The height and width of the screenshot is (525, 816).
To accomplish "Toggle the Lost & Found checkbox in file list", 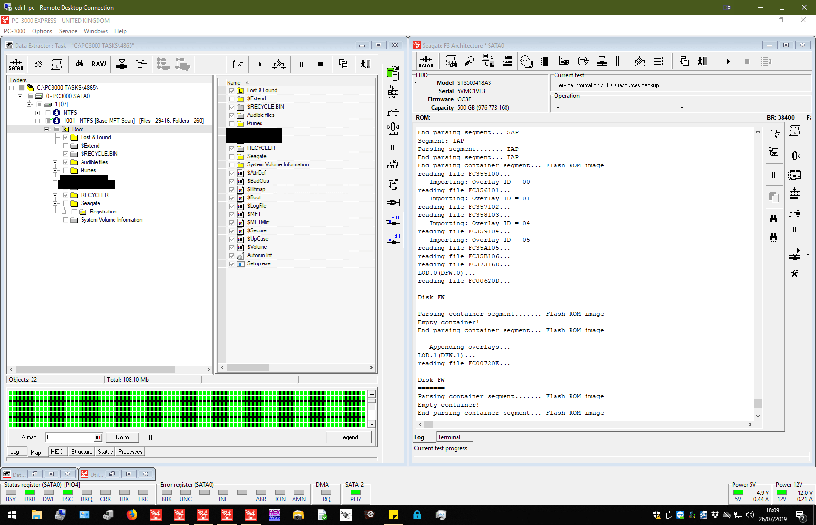I will pos(232,91).
